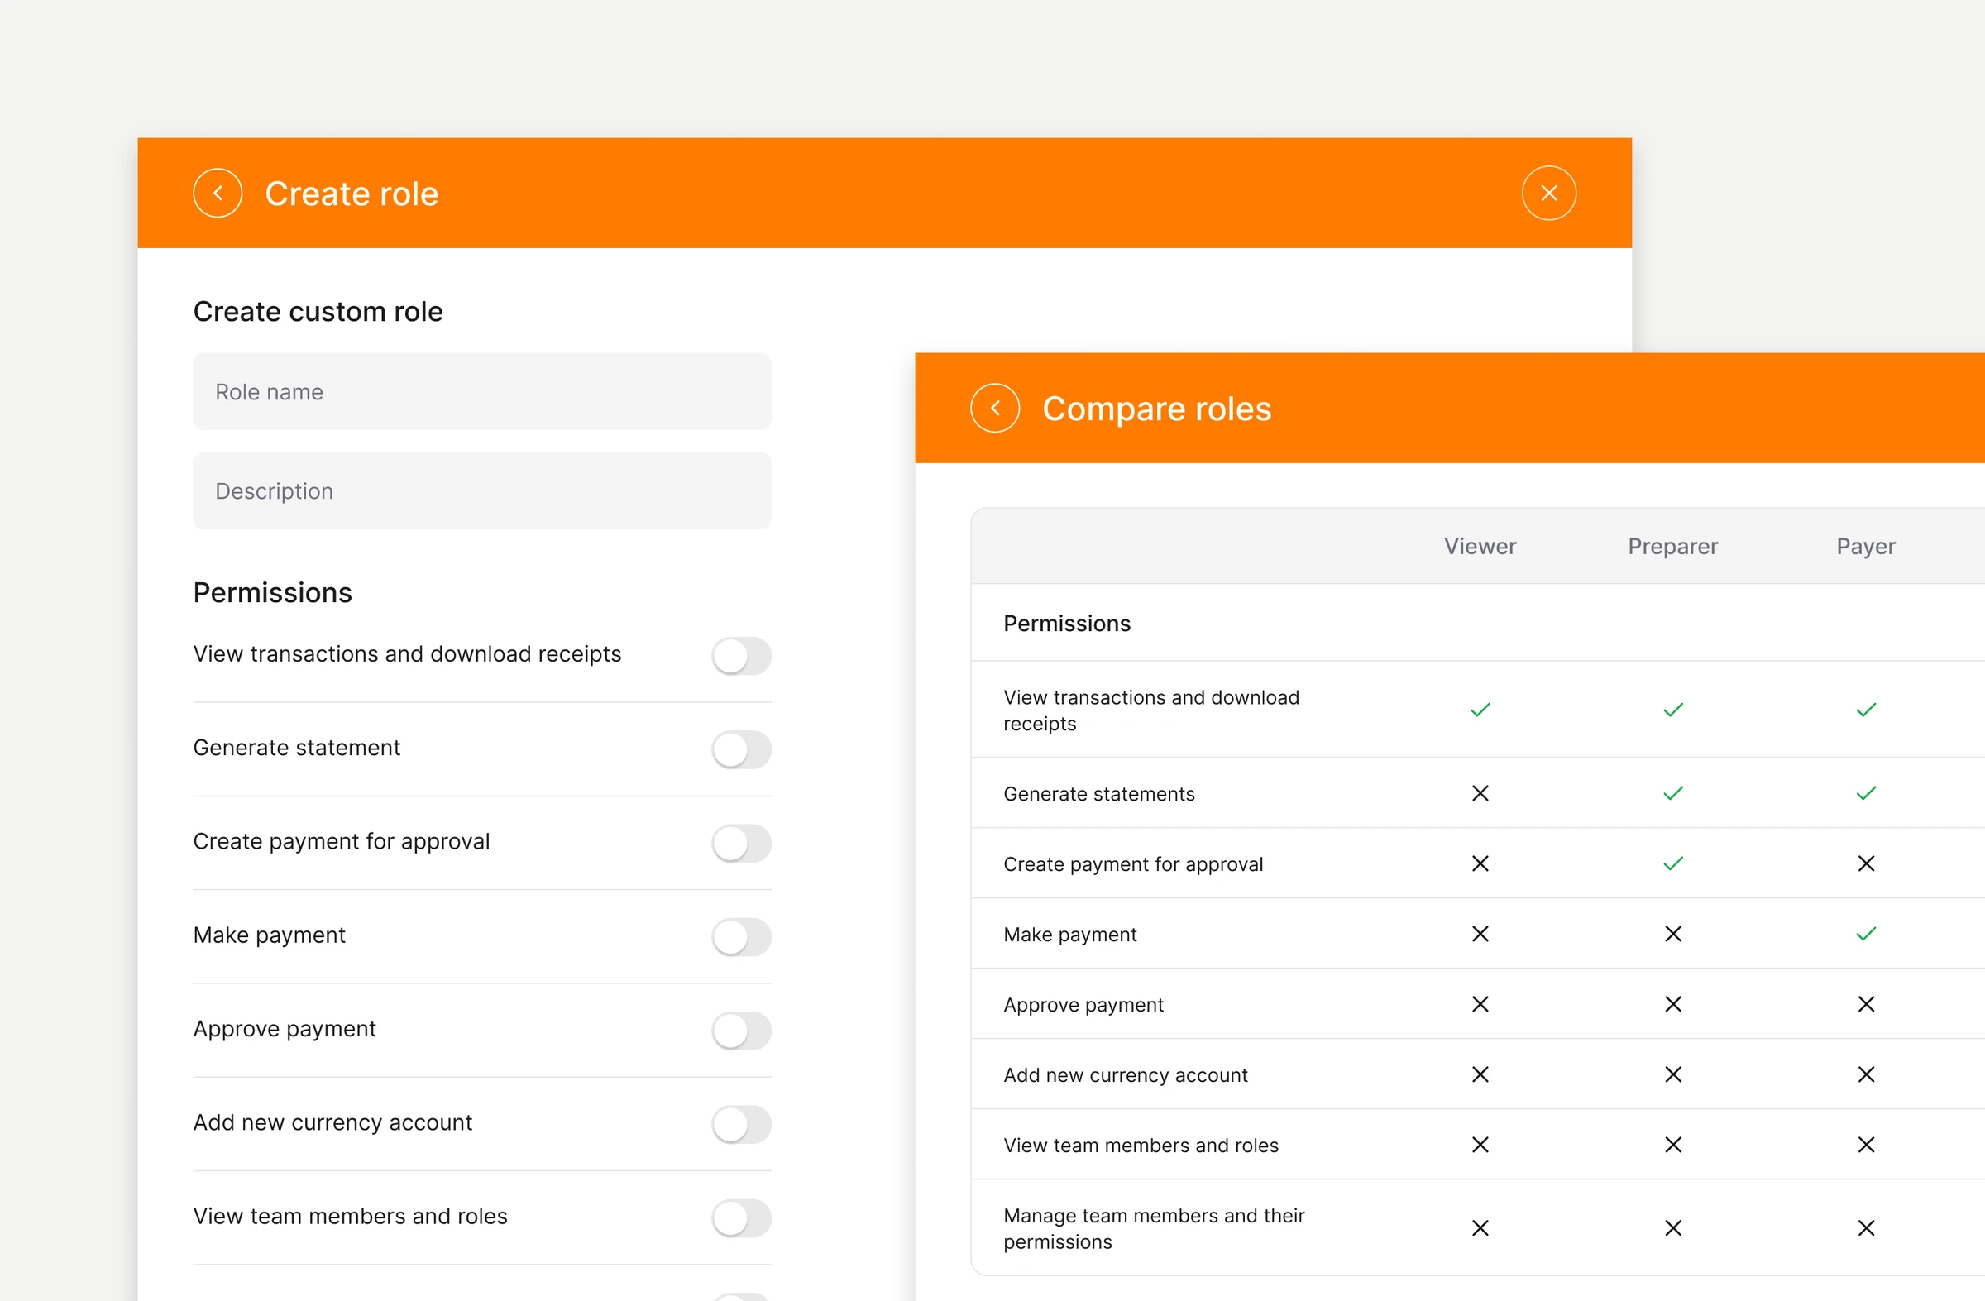Click the Viewer checkmark for View transactions row
This screenshot has width=1985, height=1301.
(x=1480, y=710)
